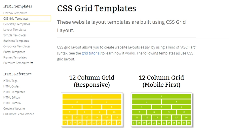Click the 12 Column Grid (Responsive) heading
Screen dimensions: 229x128
click(x=92, y=81)
